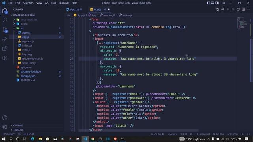Toggle the bottom panel layout icon
Screen dimensions: 253x142
pyautogui.click(x=213, y=3)
